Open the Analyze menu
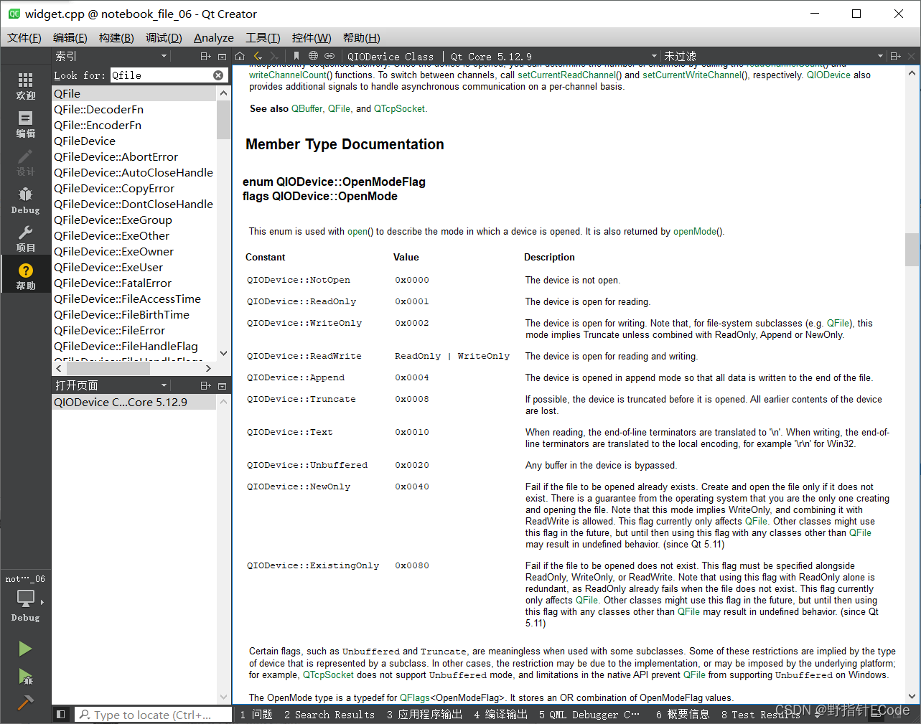Screen dimensions: 921x724 coord(214,37)
